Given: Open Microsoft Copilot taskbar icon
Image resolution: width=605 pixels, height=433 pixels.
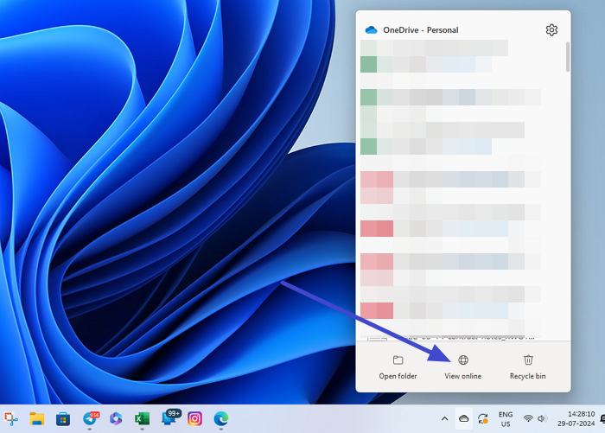Looking at the screenshot, I should coord(116,418).
